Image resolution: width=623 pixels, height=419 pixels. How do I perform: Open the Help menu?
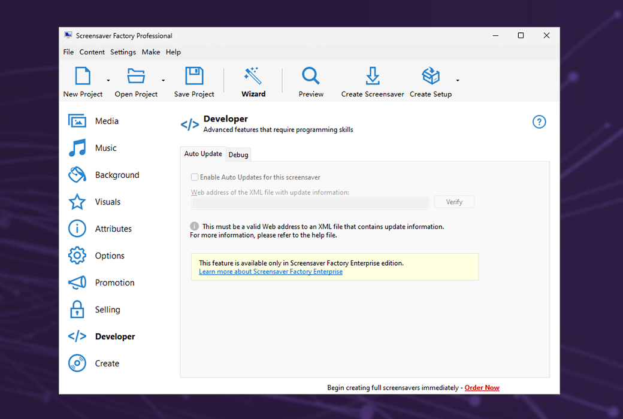pyautogui.click(x=173, y=52)
